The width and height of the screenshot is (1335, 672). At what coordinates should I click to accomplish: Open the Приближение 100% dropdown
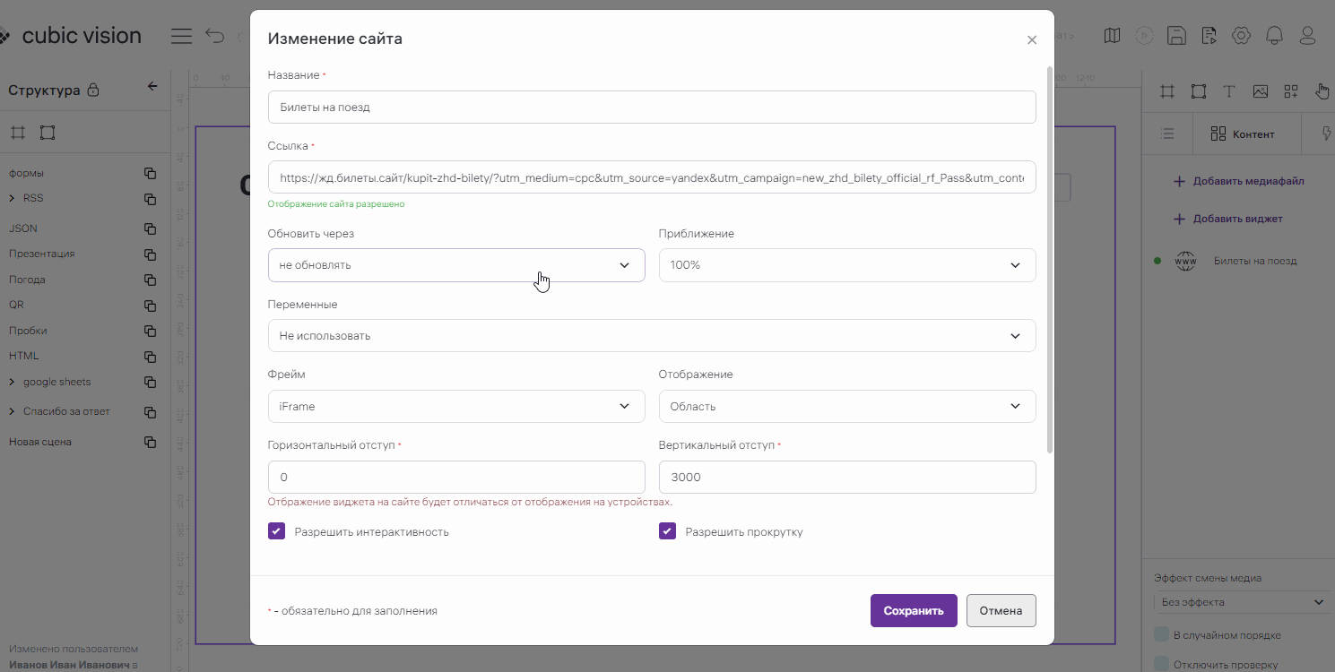pyautogui.click(x=846, y=265)
